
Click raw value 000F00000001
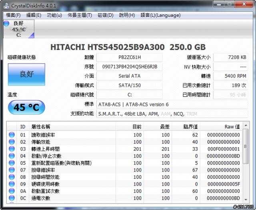point(224,149)
